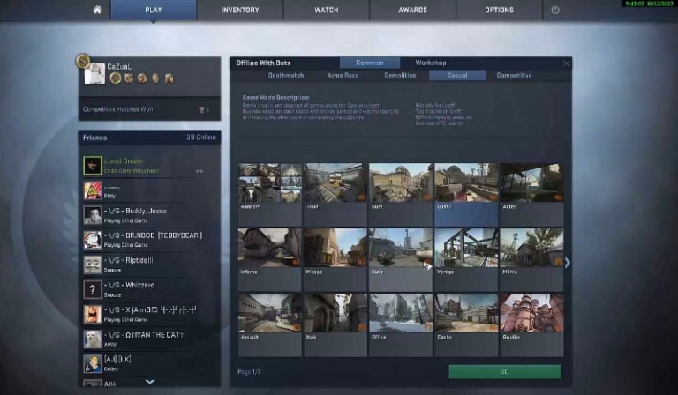Choose the Vertigo map
678x395 pixels.
[x=466, y=259]
